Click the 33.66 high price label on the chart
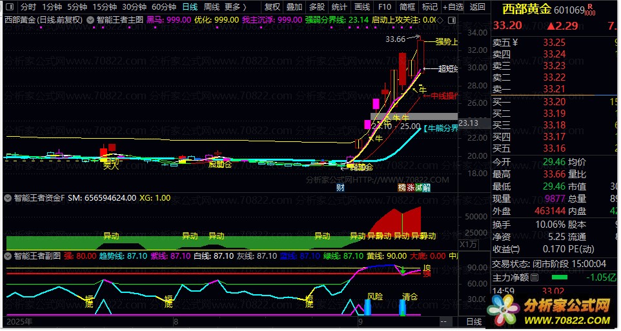 coord(395,39)
